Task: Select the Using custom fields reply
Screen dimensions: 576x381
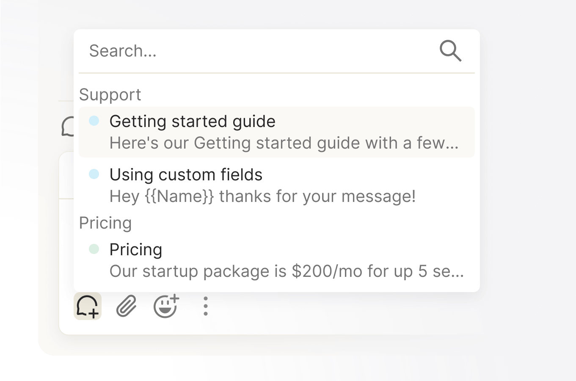Action: point(277,185)
